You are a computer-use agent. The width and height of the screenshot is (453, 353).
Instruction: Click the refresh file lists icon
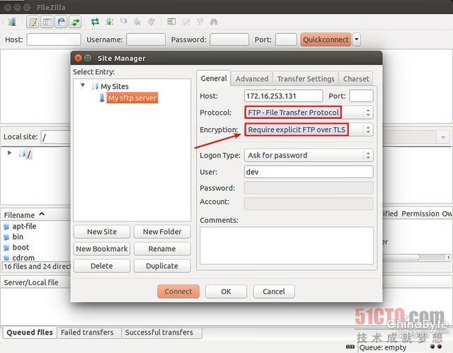[x=95, y=22]
